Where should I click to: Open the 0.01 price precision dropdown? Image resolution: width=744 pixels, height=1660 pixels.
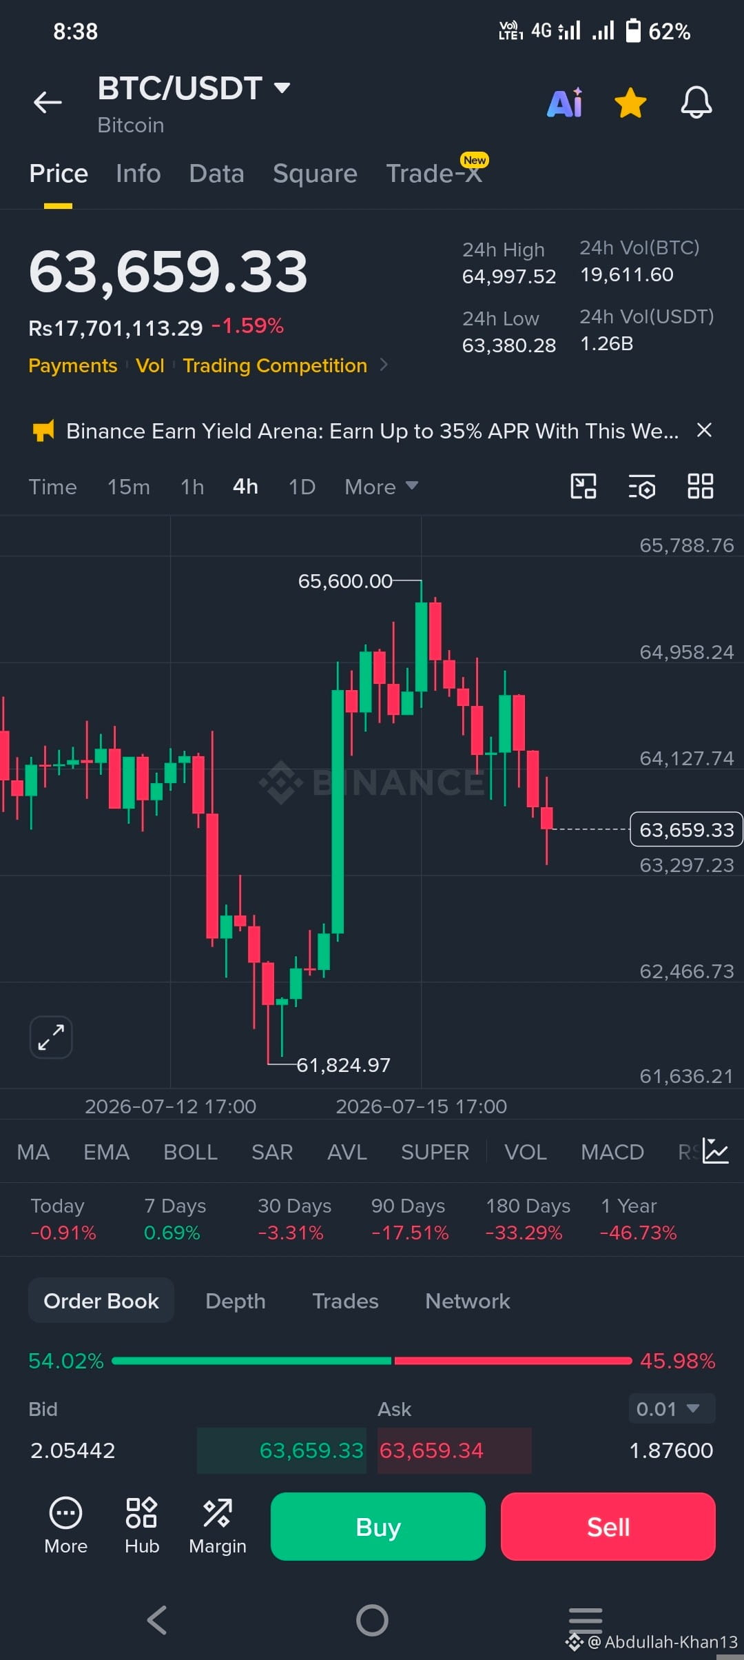(672, 1408)
